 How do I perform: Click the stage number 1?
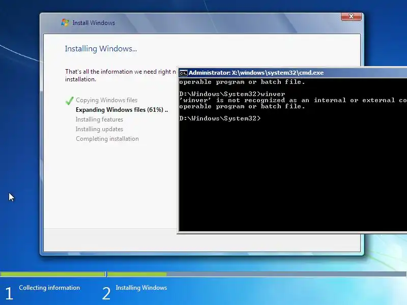[9, 293]
